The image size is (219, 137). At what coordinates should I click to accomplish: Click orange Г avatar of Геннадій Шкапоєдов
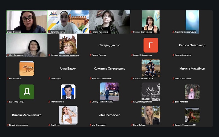[x=151, y=45]
